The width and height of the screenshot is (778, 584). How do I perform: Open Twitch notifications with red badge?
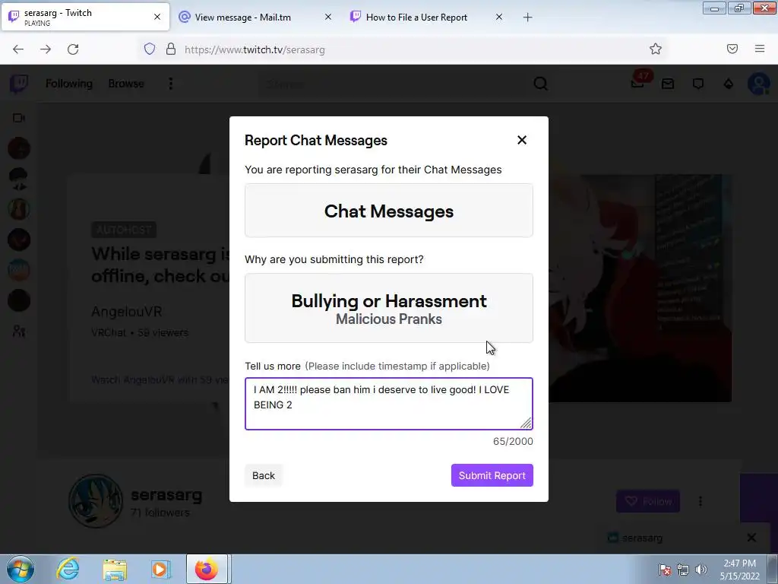click(638, 82)
